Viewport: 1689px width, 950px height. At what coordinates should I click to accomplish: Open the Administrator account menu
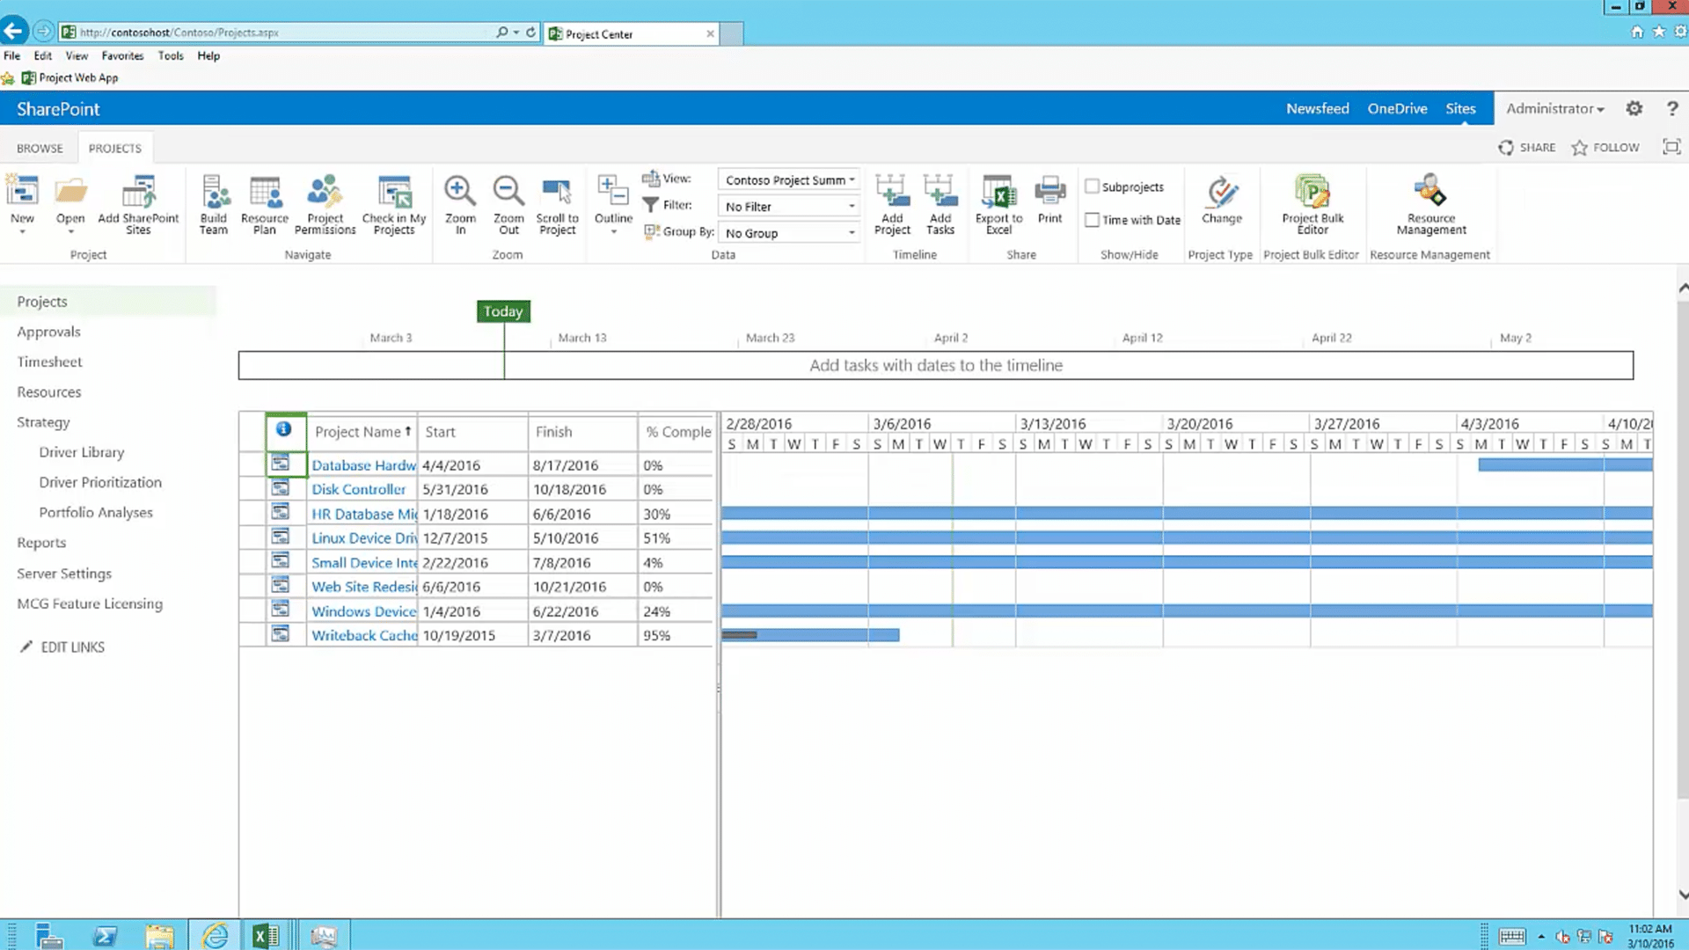tap(1554, 108)
